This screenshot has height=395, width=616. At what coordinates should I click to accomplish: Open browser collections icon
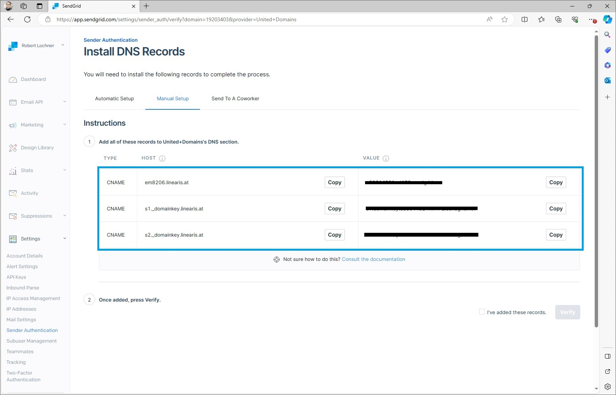click(558, 19)
